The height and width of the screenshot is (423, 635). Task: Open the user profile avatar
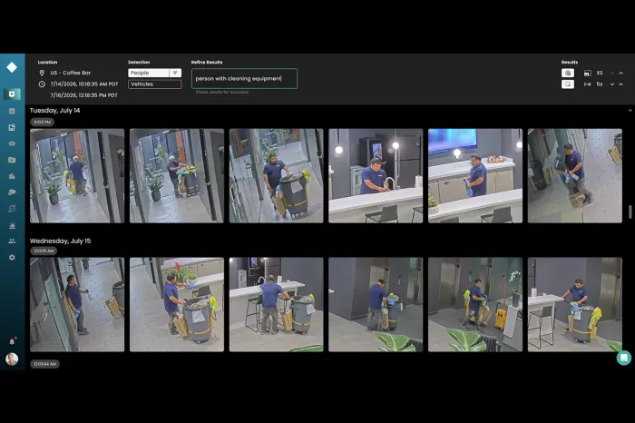(12, 359)
